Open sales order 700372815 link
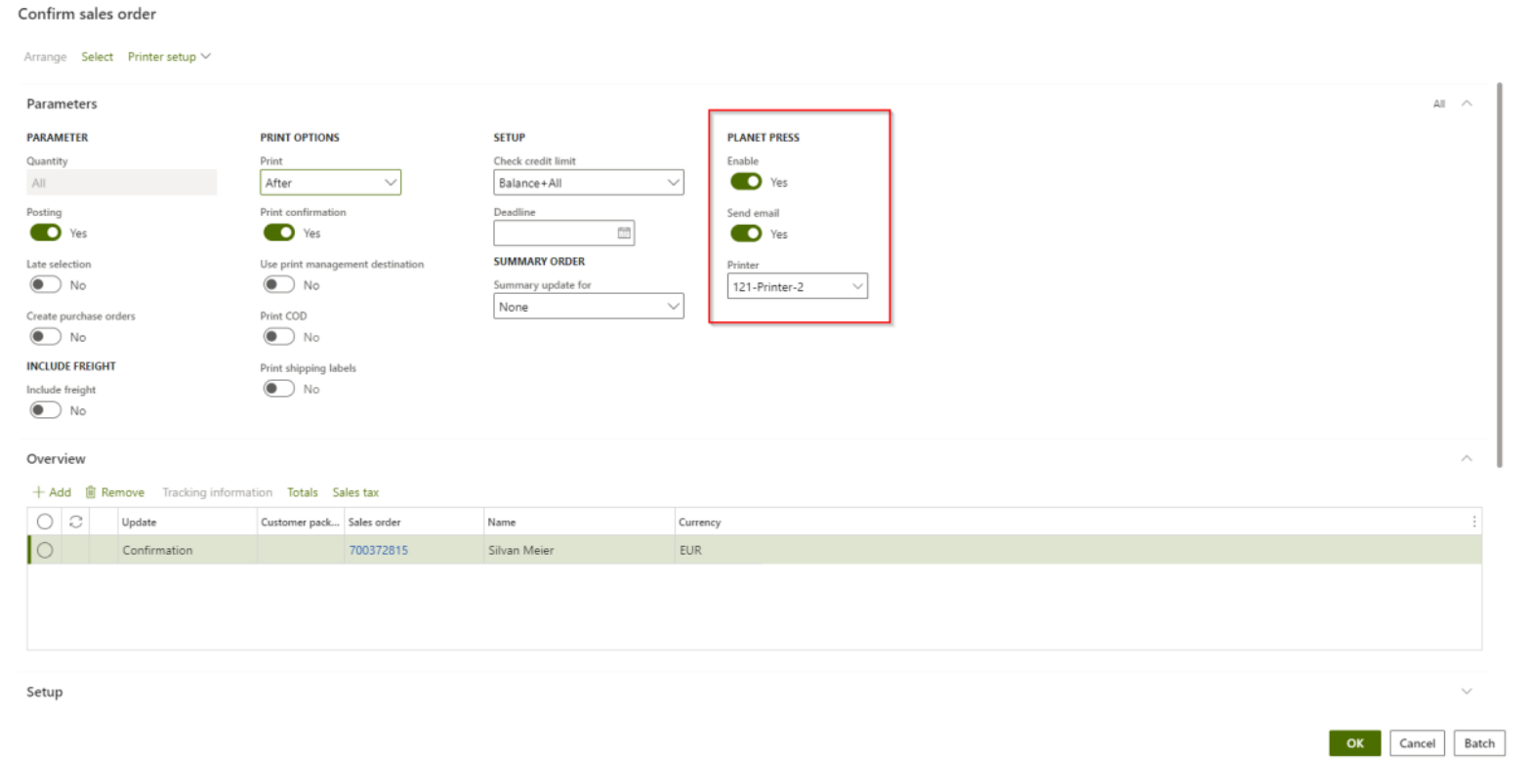The height and width of the screenshot is (761, 1531). click(379, 550)
